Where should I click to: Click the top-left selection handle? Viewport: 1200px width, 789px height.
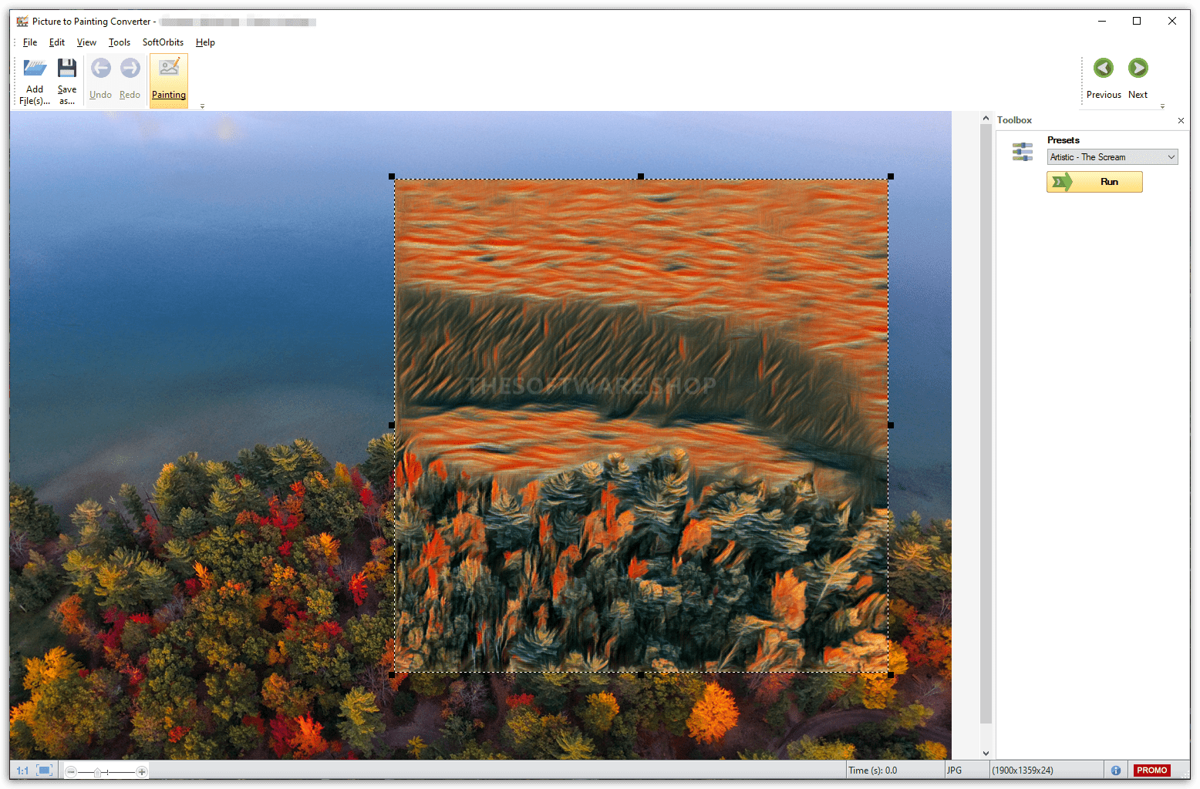pos(392,176)
